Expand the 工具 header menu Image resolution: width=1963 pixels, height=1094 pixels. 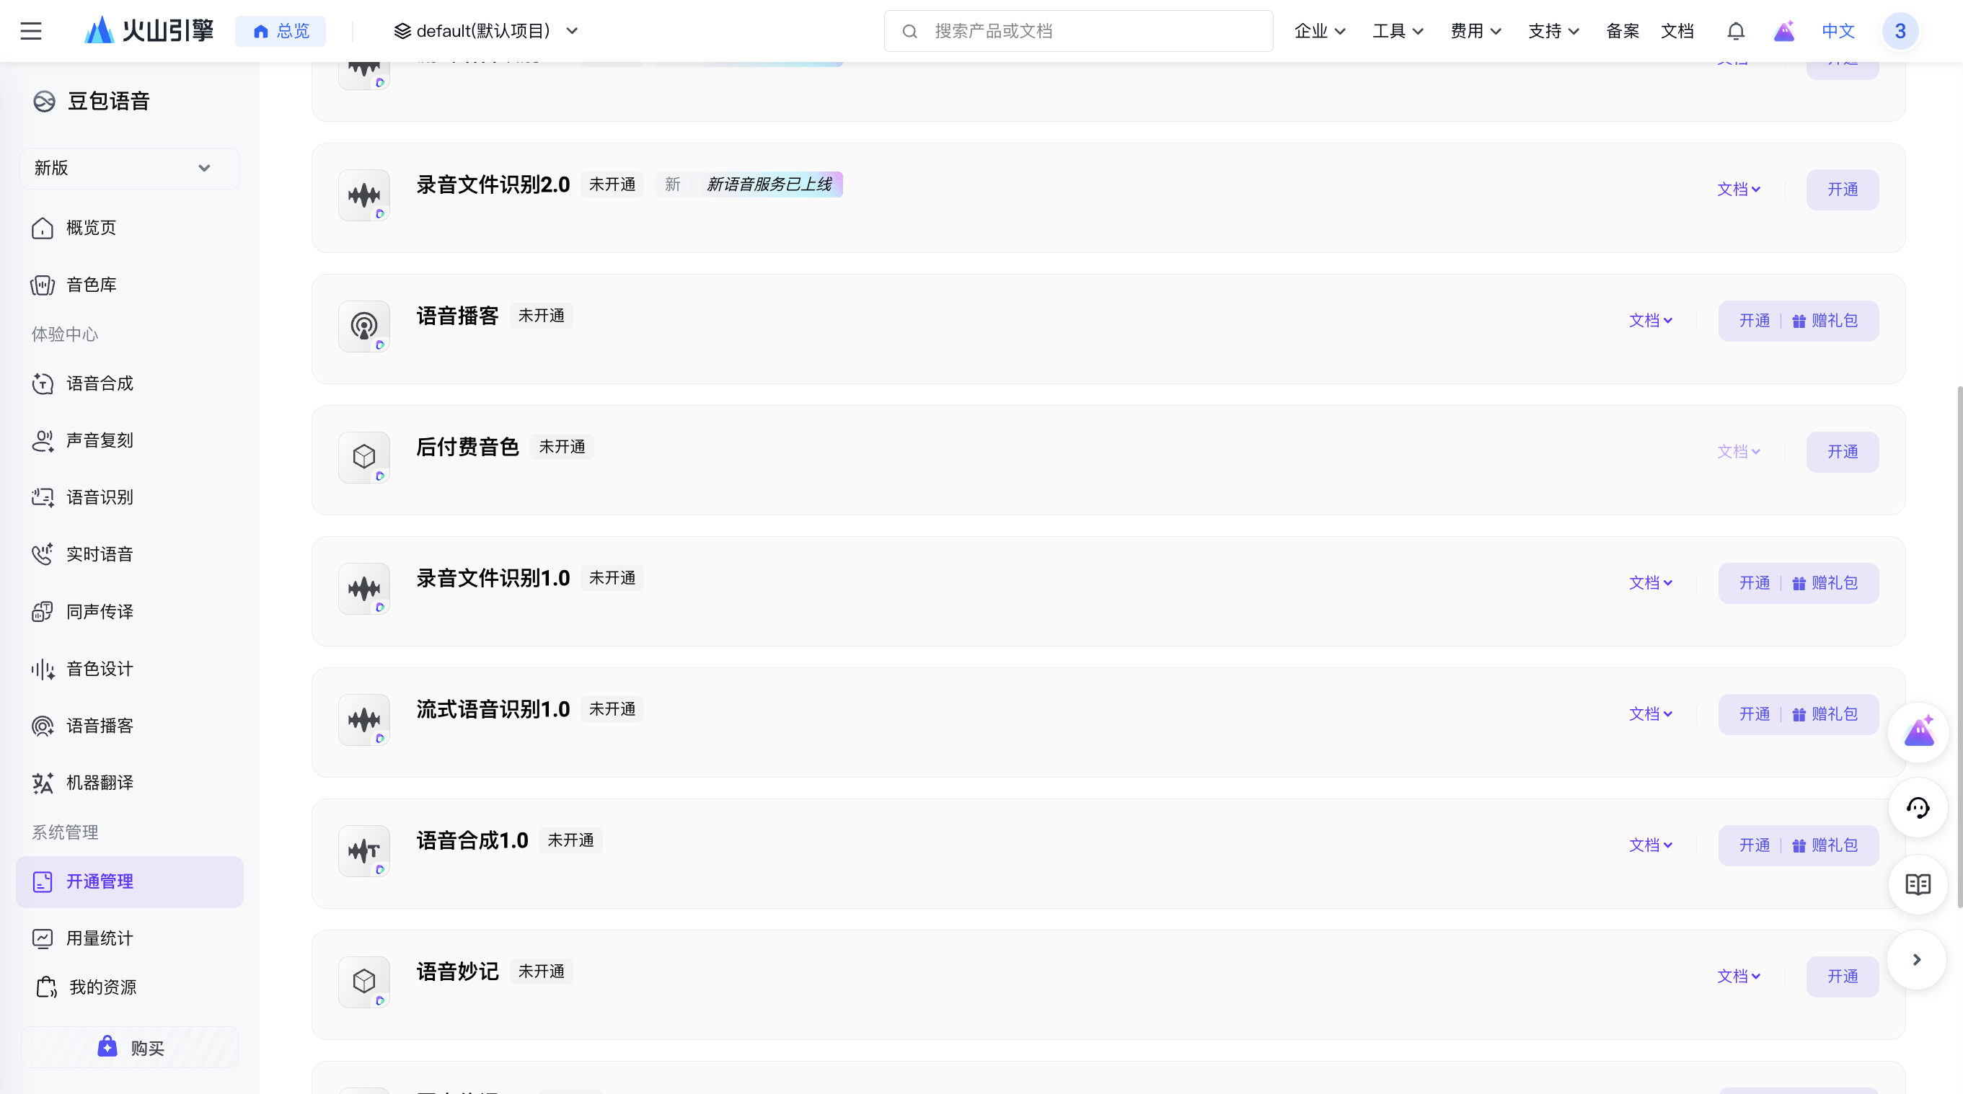[x=1398, y=31]
